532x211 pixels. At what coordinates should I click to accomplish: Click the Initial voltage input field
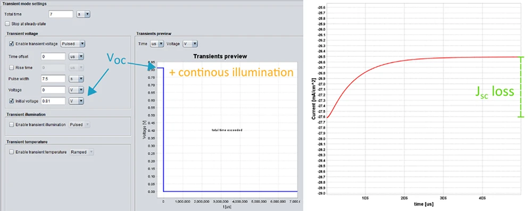coord(53,101)
